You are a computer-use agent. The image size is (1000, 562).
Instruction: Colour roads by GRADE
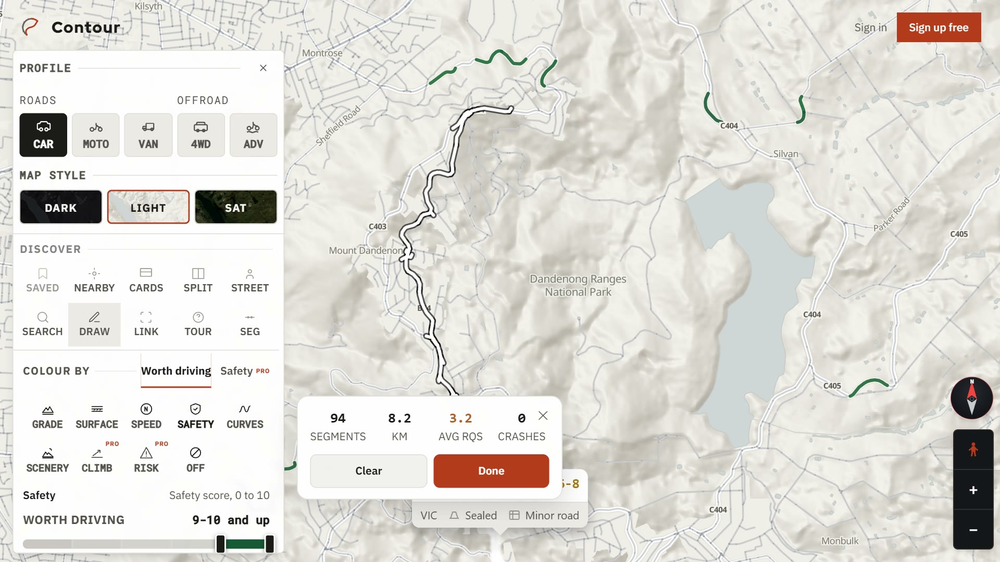tap(47, 417)
